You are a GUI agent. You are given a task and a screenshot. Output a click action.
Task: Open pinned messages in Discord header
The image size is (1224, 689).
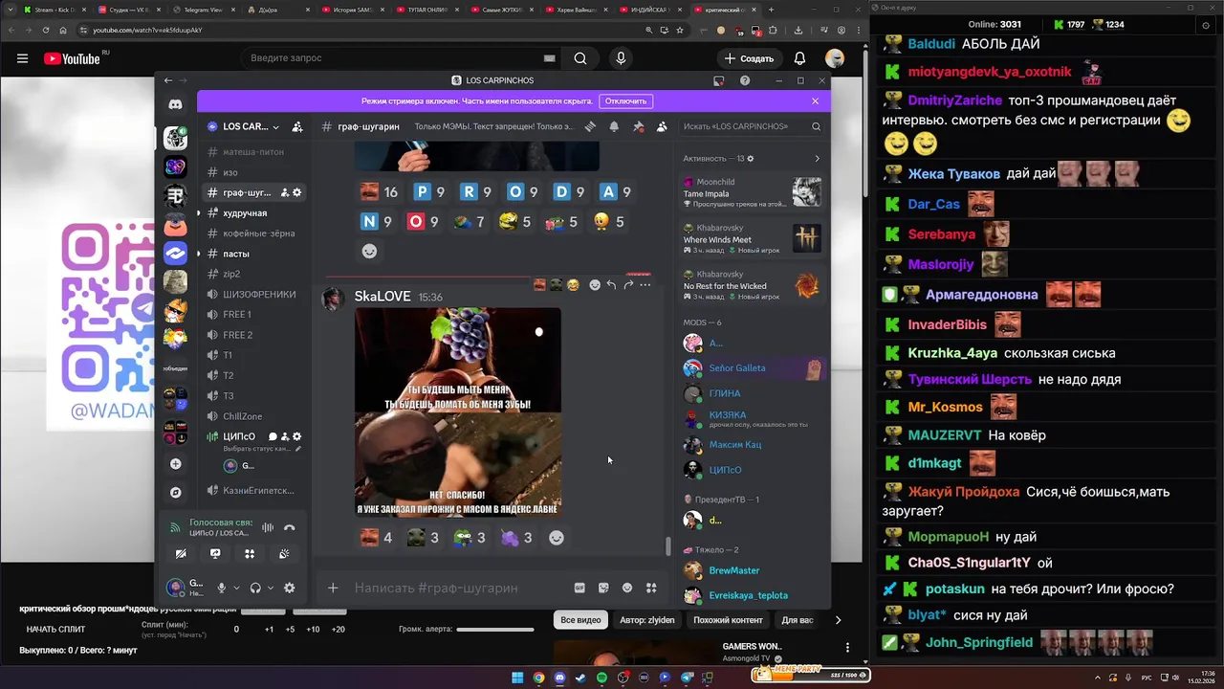click(638, 126)
